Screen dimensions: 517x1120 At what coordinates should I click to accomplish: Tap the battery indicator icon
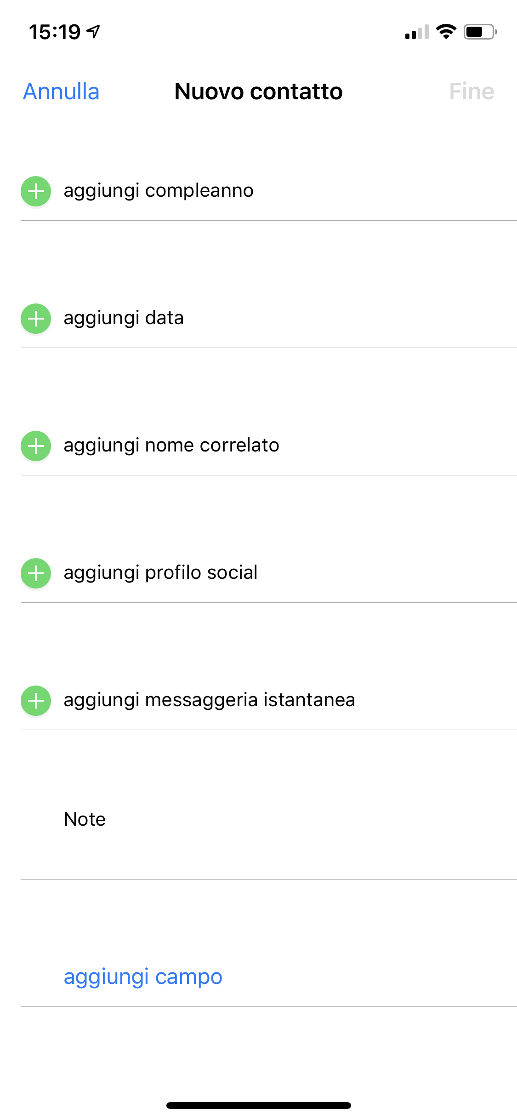point(480,32)
